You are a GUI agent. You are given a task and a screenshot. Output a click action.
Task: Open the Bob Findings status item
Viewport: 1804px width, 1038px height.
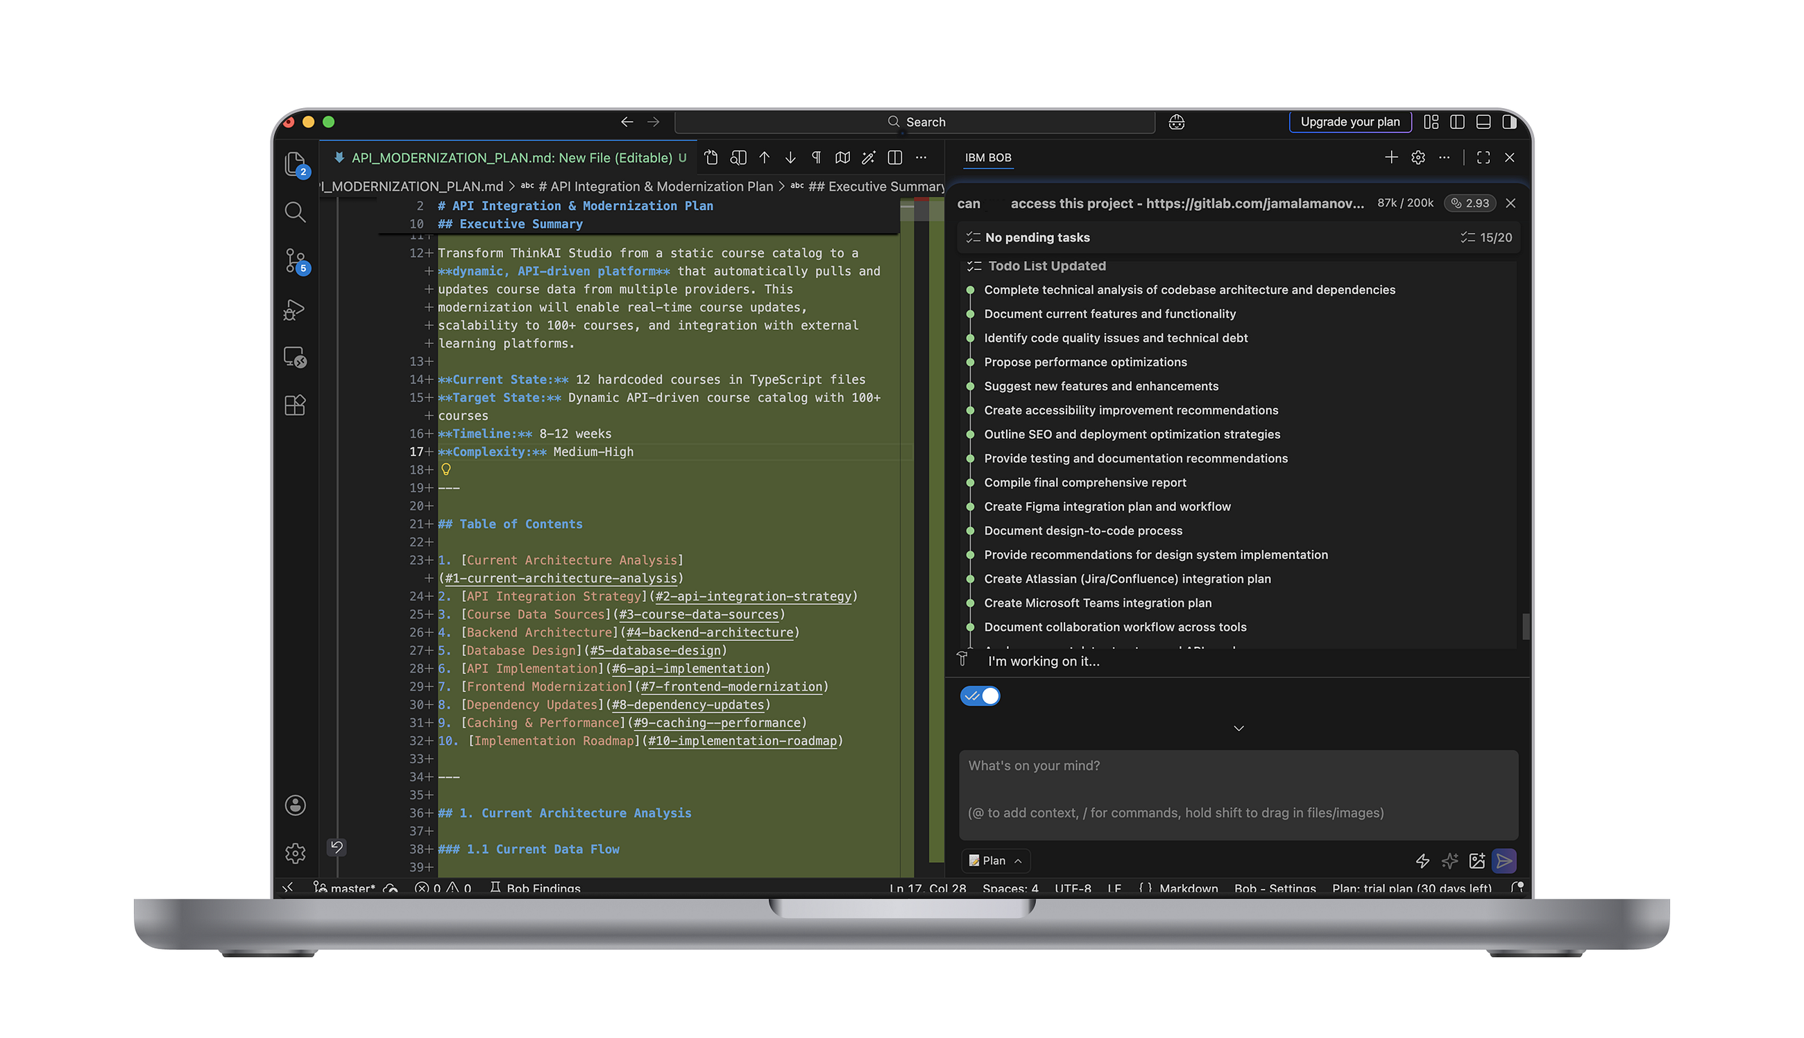[536, 888]
